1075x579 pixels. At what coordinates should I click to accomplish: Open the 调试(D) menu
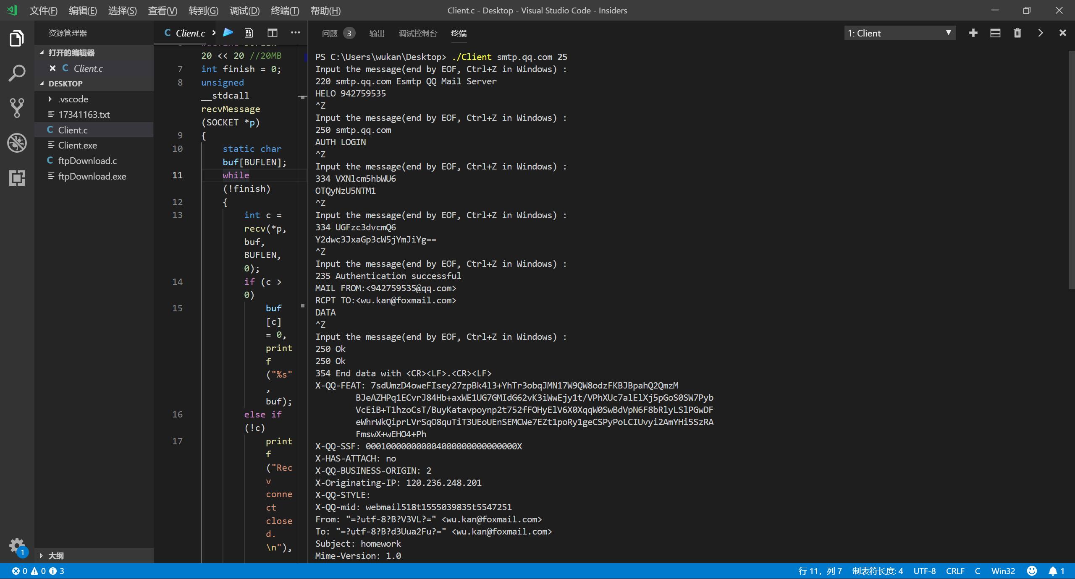[244, 10]
